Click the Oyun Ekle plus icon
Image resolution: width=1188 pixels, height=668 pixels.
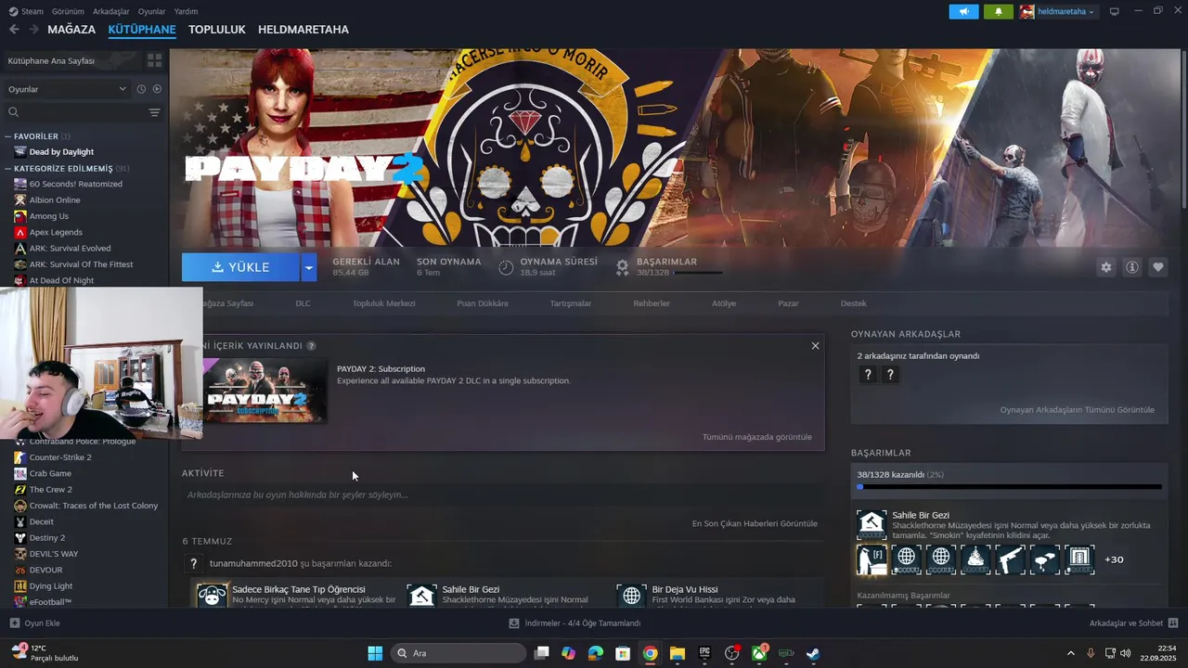coord(14,623)
